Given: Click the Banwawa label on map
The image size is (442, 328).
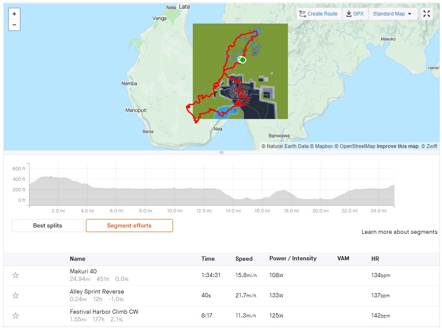Looking at the screenshot, I should click(279, 136).
